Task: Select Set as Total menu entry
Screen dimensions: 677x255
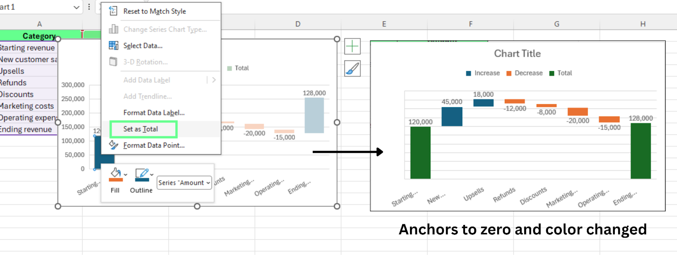Action: click(x=140, y=129)
